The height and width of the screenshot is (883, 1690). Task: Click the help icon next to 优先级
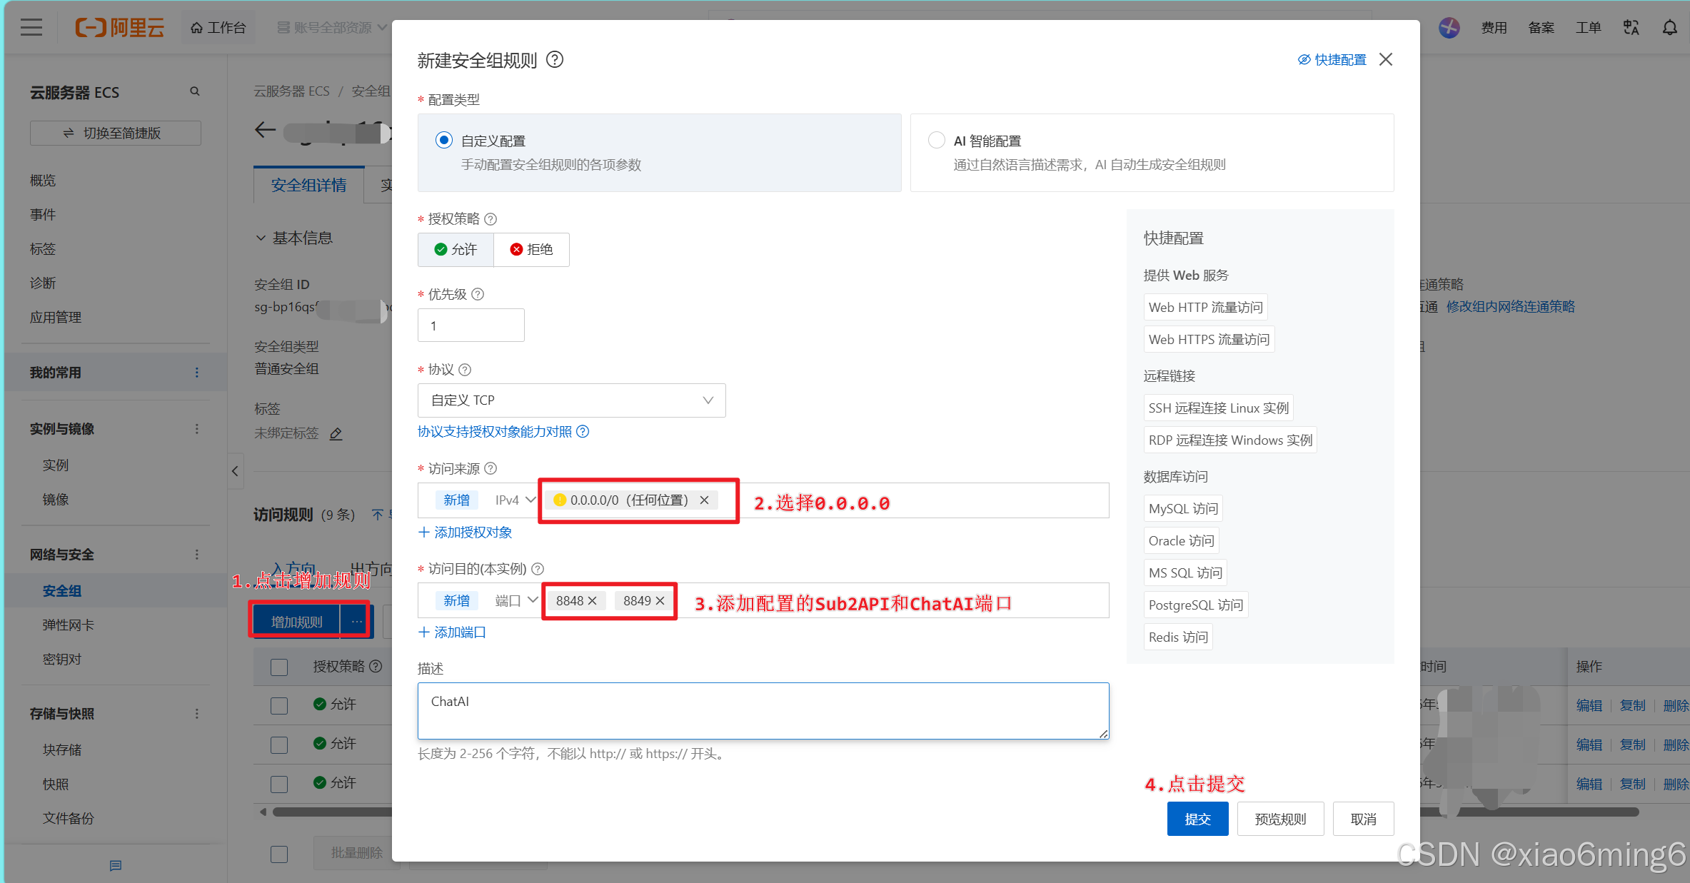478,294
